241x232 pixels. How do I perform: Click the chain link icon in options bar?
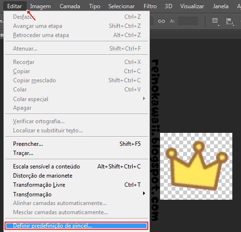pyautogui.click(x=161, y=21)
